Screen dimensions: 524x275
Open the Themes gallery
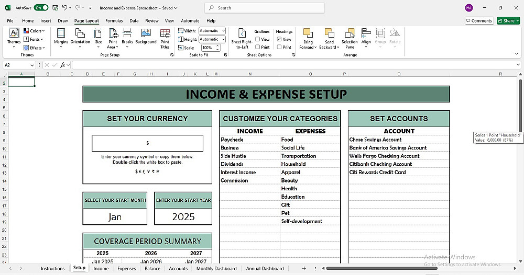pos(14,38)
